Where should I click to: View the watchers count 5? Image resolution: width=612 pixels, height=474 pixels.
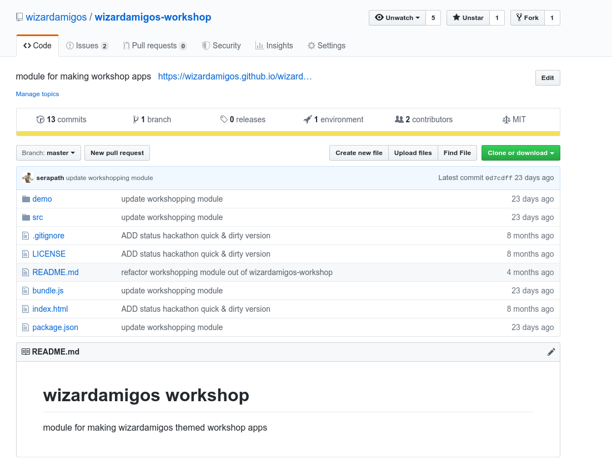click(433, 18)
